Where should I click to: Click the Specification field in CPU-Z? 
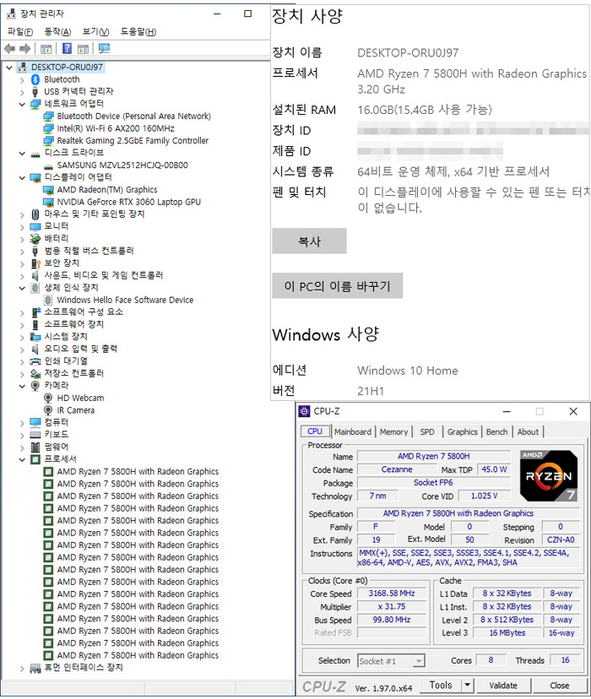(x=469, y=513)
